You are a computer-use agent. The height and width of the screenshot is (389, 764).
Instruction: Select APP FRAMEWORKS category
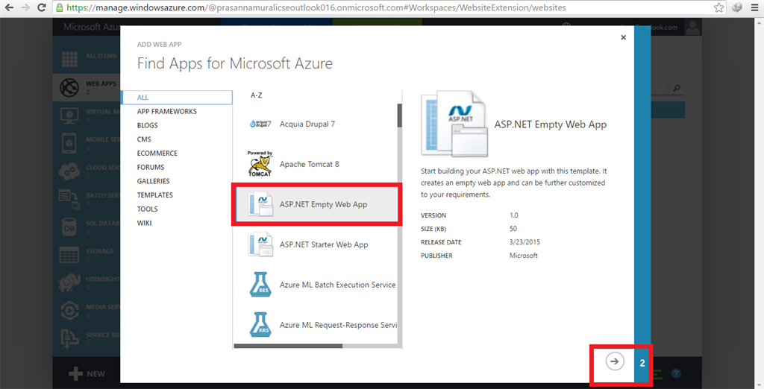tap(166, 112)
